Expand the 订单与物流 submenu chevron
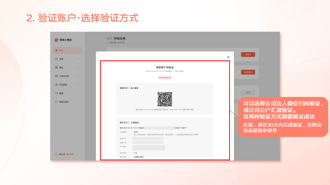 [x=78, y=76]
